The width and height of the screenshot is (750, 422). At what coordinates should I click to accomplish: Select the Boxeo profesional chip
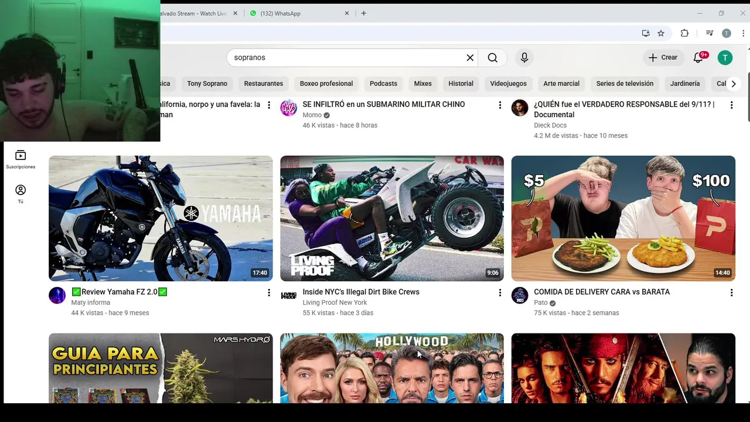326,84
